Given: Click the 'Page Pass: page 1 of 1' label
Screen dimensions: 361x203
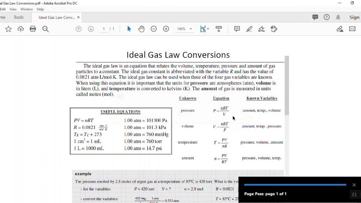Looking at the screenshot, I should pos(265,194).
